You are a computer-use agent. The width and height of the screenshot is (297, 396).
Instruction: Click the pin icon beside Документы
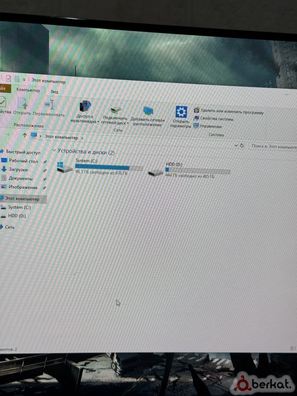click(x=45, y=179)
